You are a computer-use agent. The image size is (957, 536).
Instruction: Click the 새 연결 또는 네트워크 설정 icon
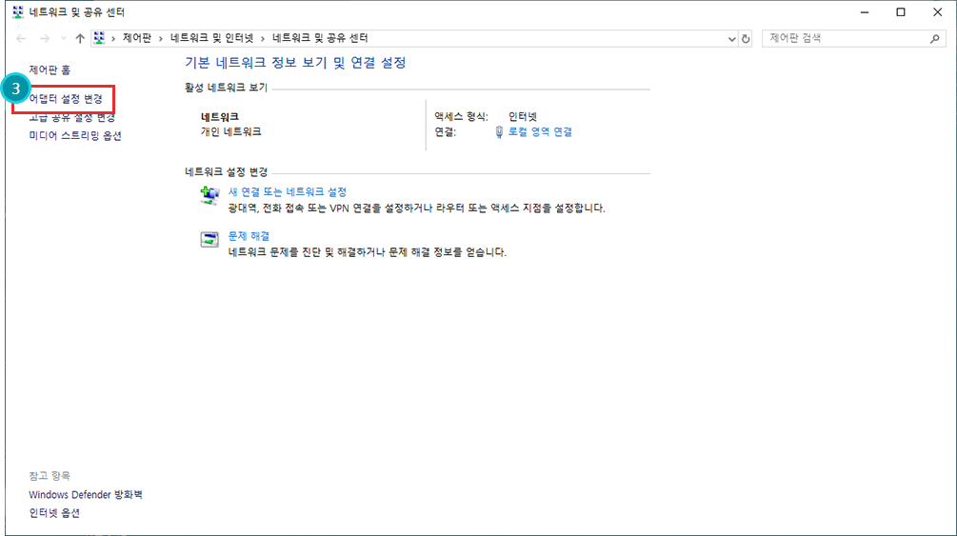click(209, 196)
